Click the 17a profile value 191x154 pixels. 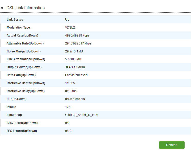[x=68, y=107]
